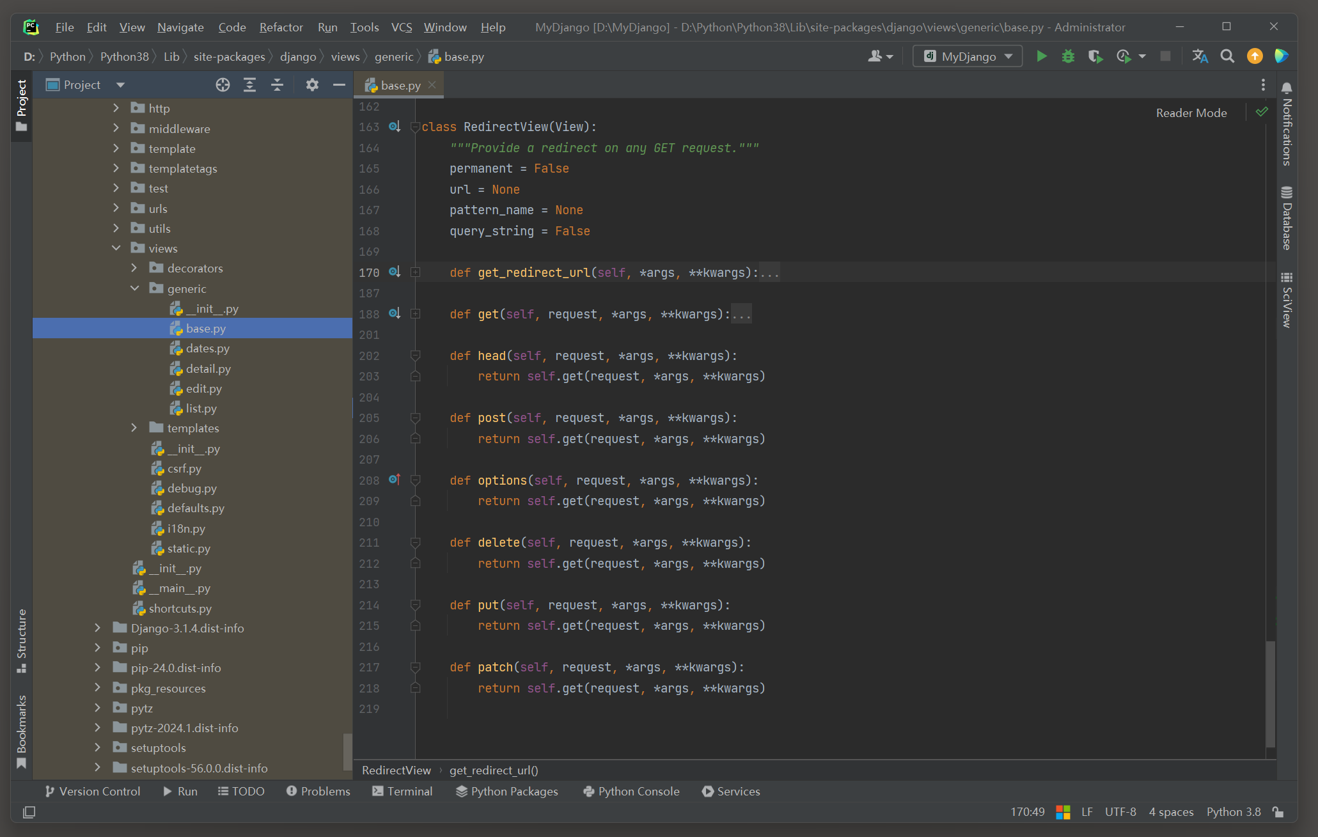Expand the templates folder

(x=134, y=428)
